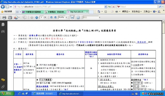Switch to 發表回覆 - Mobile01 taskbar window
165x96 pixels.
44,94
